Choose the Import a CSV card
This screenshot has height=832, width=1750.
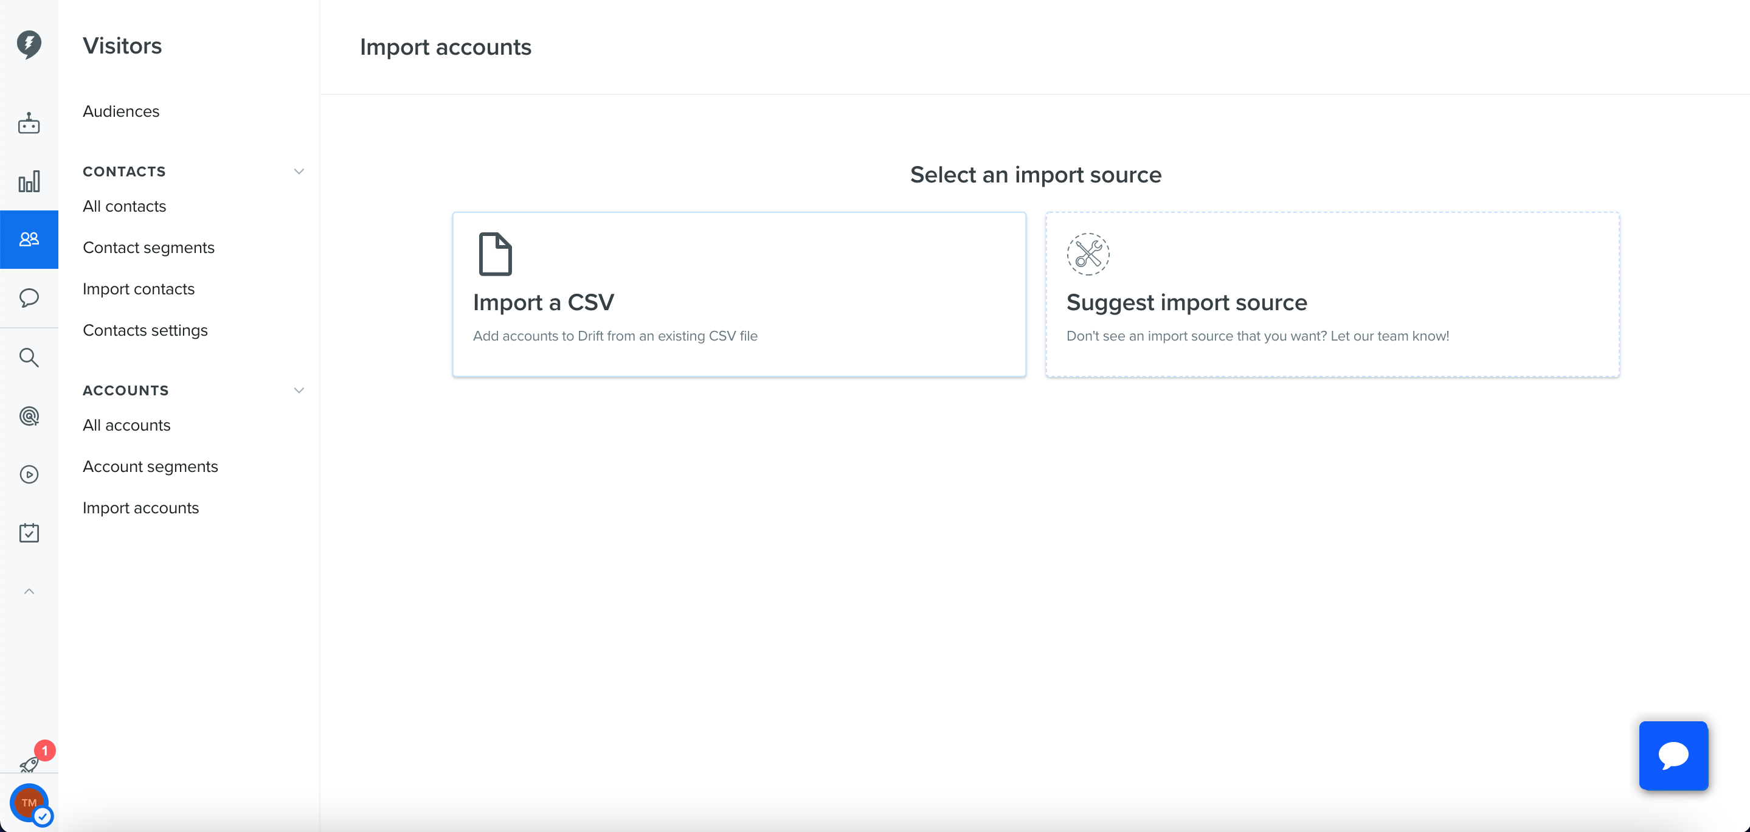pos(739,294)
